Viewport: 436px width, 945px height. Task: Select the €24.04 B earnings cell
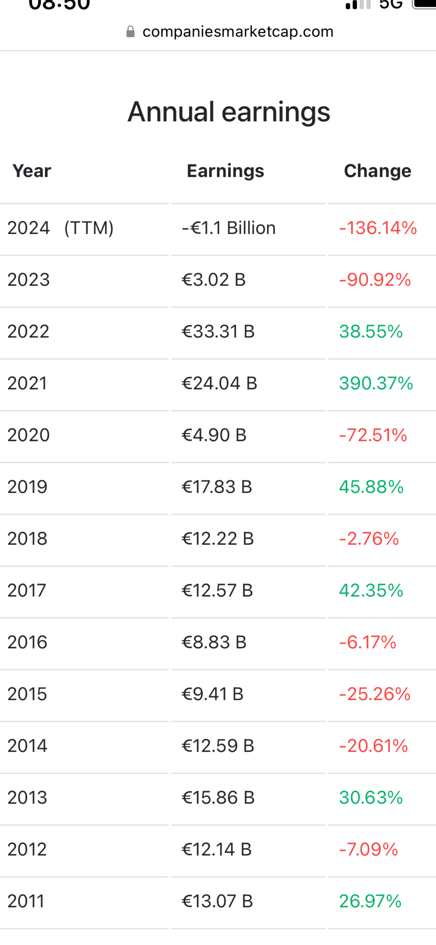[219, 383]
